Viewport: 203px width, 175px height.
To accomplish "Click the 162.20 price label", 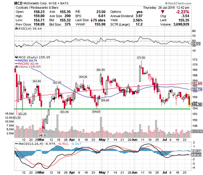I will (x=57, y=83).
